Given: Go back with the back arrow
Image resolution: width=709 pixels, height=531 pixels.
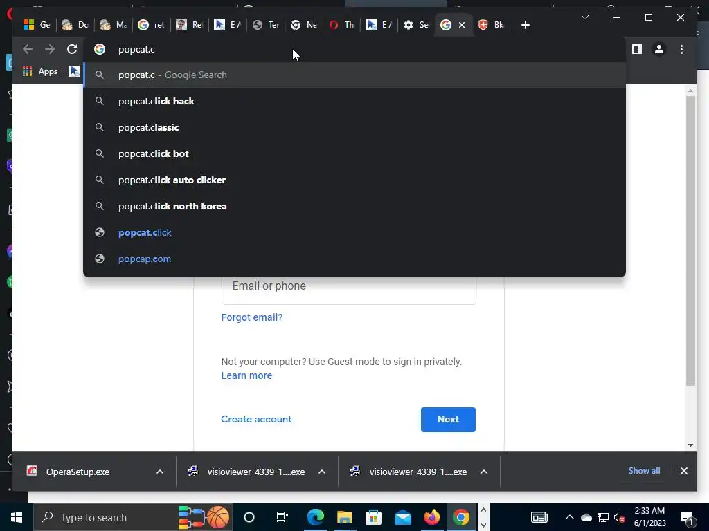Looking at the screenshot, I should [28, 49].
